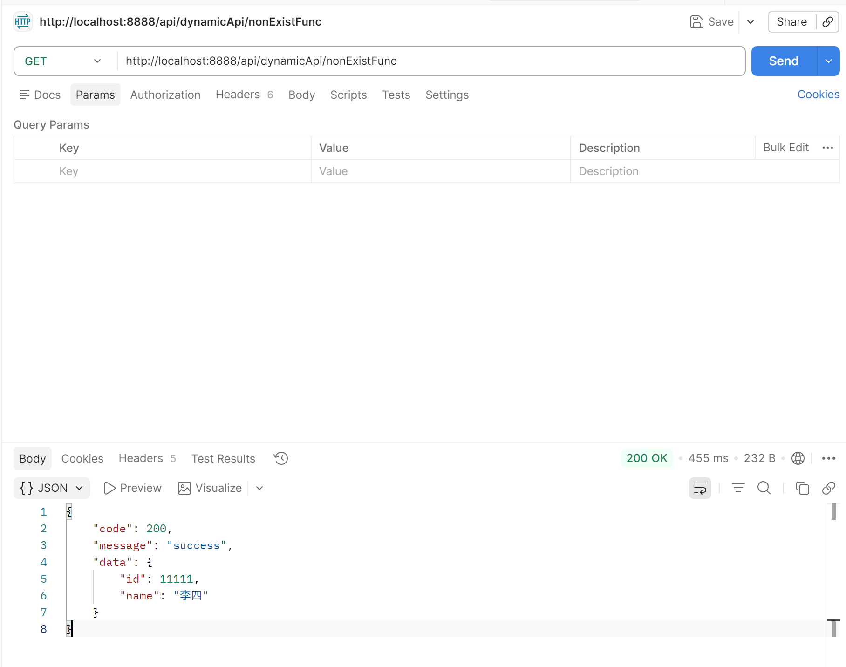Copy response body using the copy icon

pyautogui.click(x=802, y=488)
